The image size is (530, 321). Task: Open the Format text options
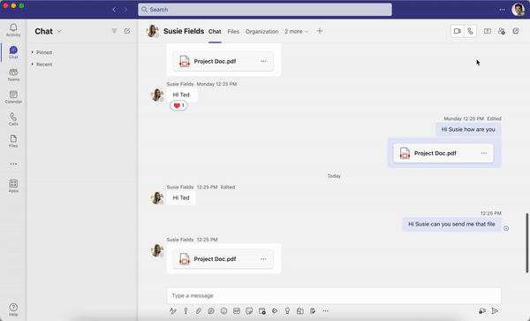pos(173,311)
